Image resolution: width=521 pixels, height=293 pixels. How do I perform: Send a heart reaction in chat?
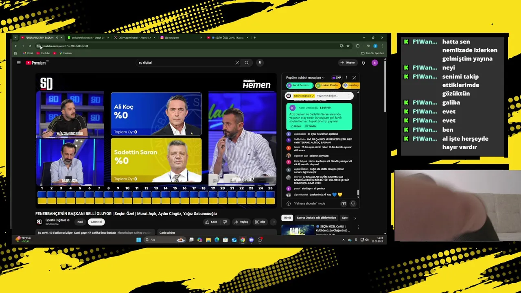pyautogui.click(x=353, y=203)
